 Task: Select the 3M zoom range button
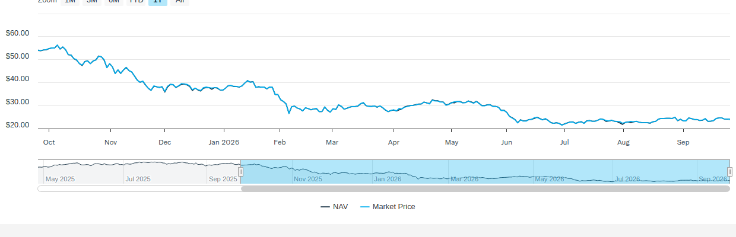92,2
